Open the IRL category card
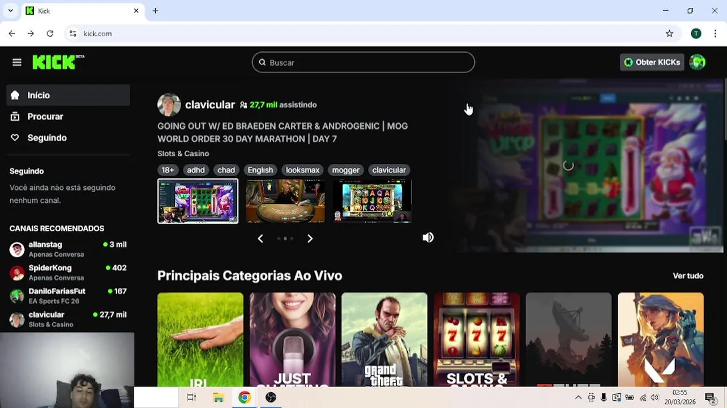Screen dimensions: 727x408 [x=200, y=339]
